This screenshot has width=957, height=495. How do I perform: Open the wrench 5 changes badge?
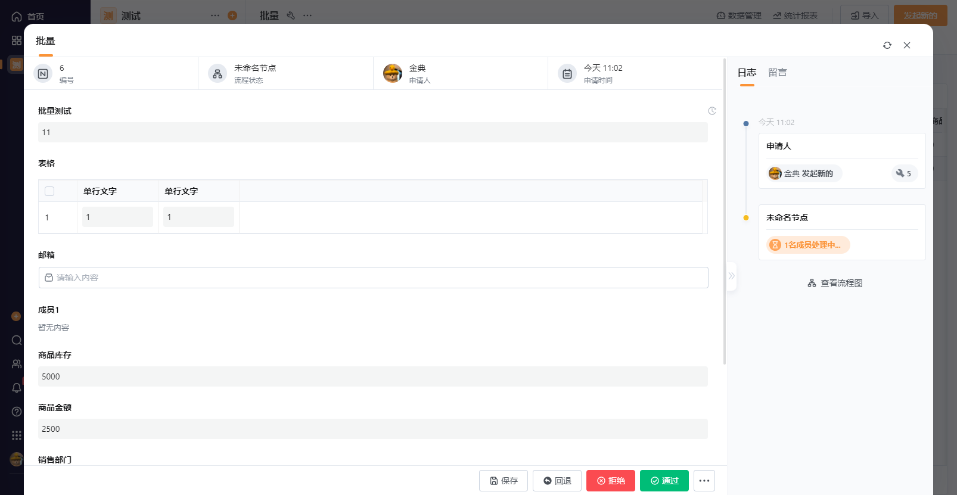coord(904,173)
